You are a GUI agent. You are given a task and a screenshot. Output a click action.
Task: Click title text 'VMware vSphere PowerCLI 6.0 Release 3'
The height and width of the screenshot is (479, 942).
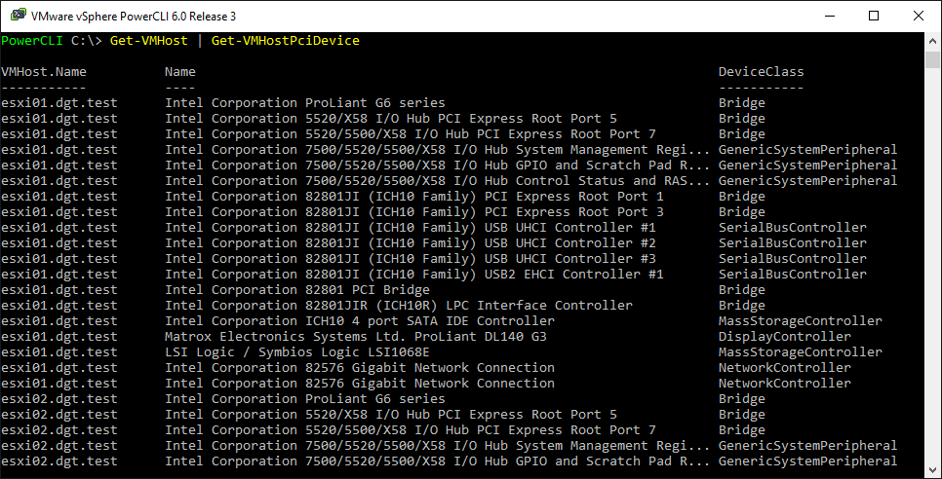point(134,17)
